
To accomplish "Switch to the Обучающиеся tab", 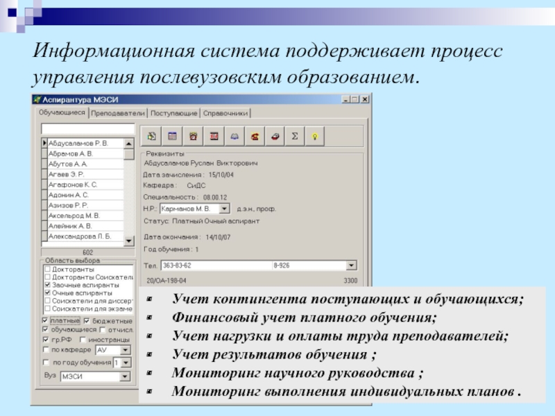I will (62, 112).
